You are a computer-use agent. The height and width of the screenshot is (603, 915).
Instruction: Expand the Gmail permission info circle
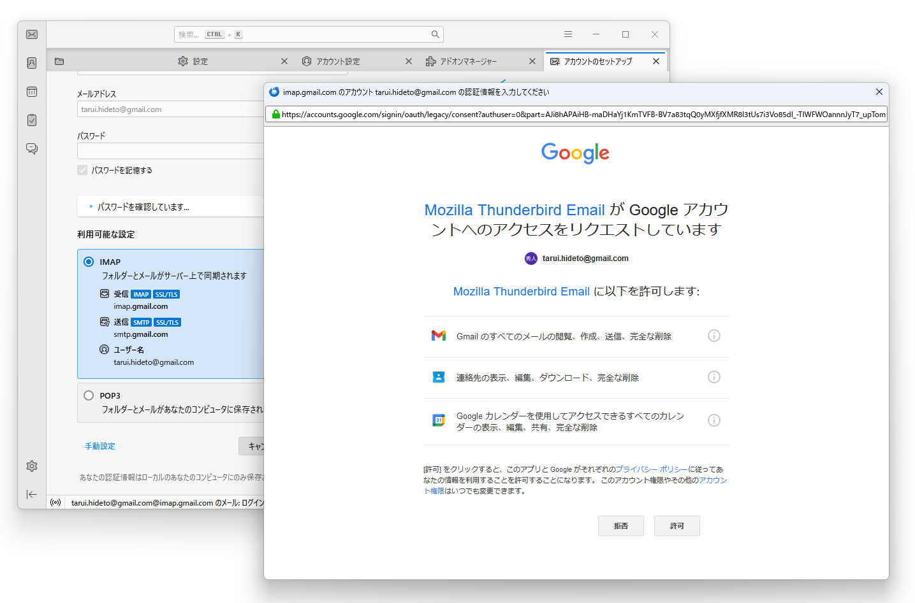pyautogui.click(x=714, y=336)
